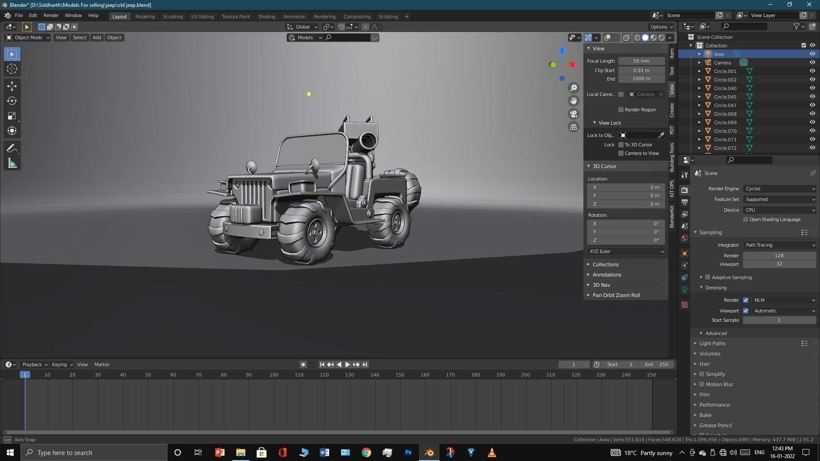Screen dimensions: 820x461
Task: Open the Options button in viewport header
Action: pos(662,27)
